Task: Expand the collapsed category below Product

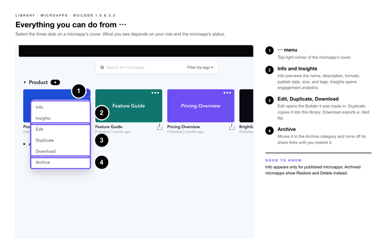Action: coord(24,144)
